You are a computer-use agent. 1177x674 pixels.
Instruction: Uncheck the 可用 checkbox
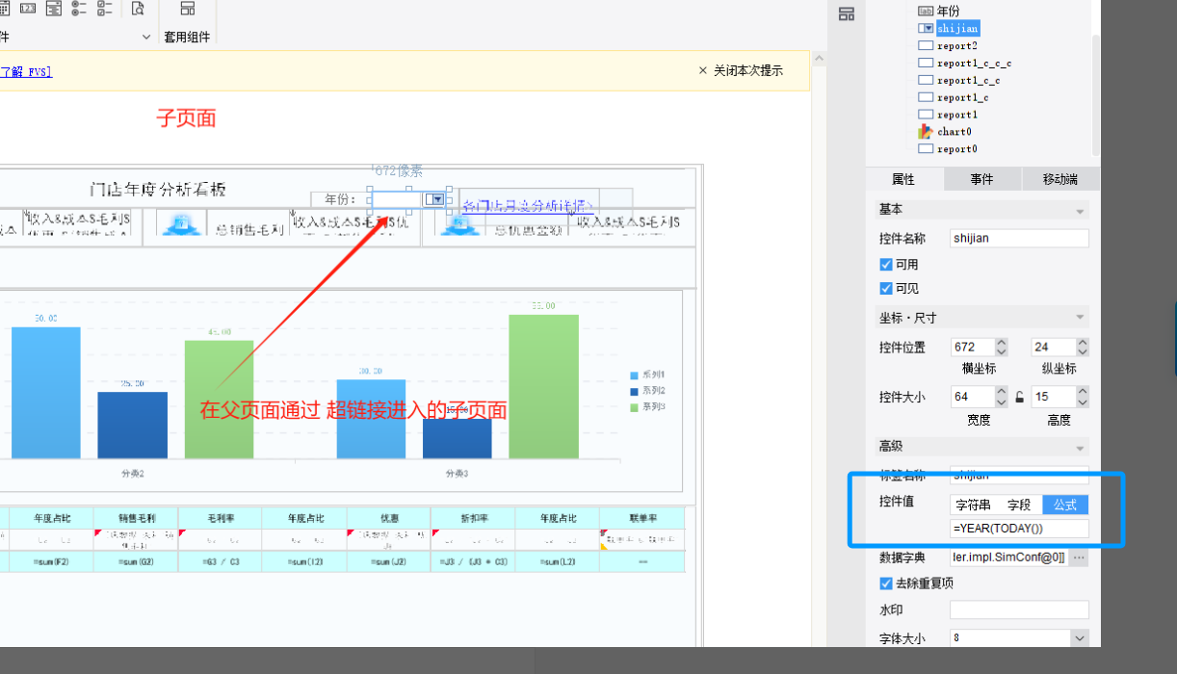click(886, 264)
